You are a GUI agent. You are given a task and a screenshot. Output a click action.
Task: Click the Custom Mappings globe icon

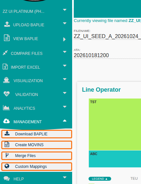pyautogui.click(x=7, y=166)
